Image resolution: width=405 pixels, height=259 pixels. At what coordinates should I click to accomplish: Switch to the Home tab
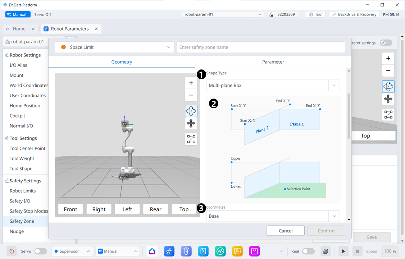point(19,29)
